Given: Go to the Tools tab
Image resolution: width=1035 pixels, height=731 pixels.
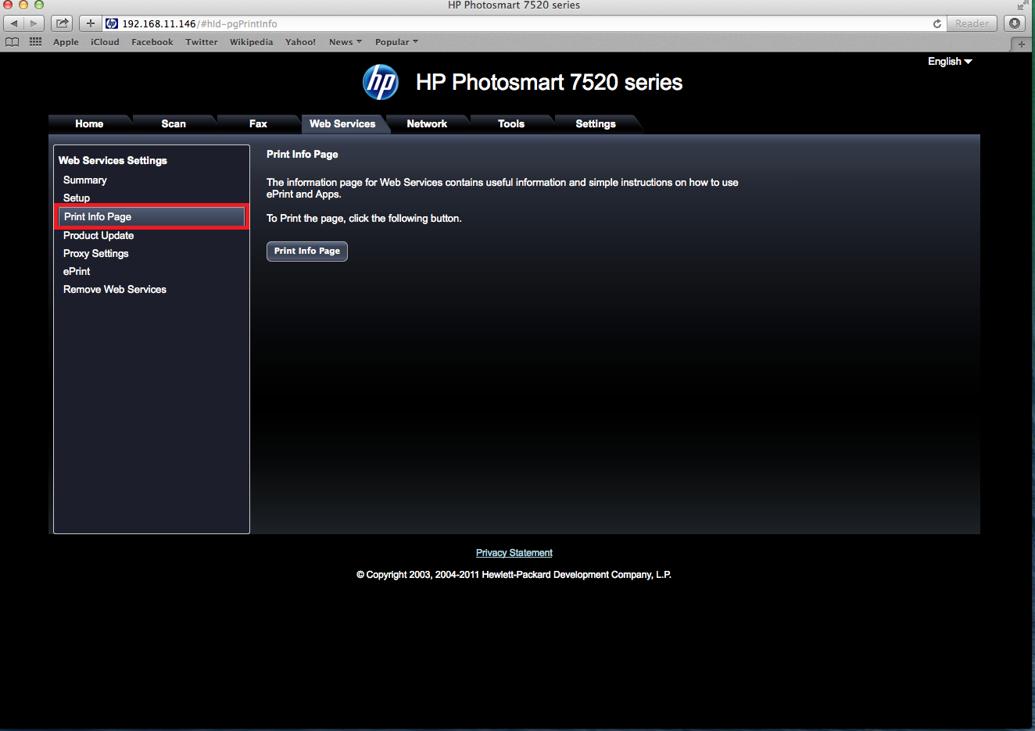Looking at the screenshot, I should click(x=511, y=123).
